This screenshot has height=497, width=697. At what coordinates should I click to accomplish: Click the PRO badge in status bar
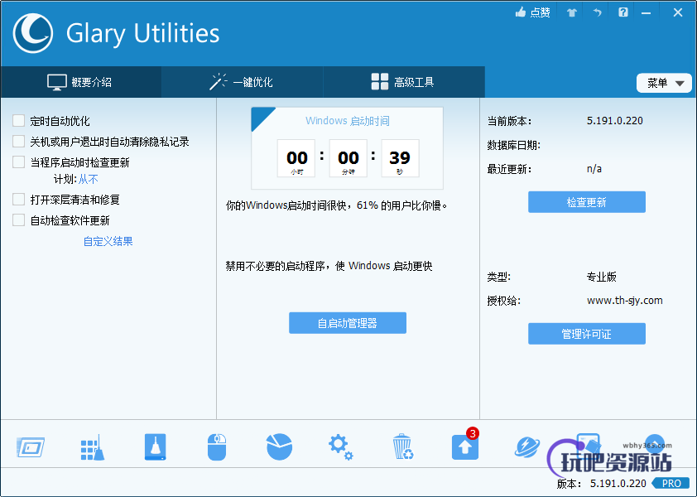coord(671,483)
